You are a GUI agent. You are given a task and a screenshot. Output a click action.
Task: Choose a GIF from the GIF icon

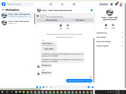coord(47,87)
